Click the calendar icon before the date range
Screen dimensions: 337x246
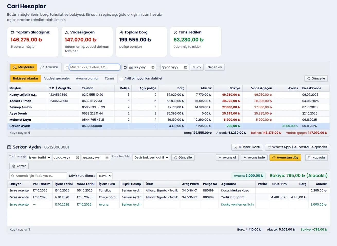coord(125,67)
